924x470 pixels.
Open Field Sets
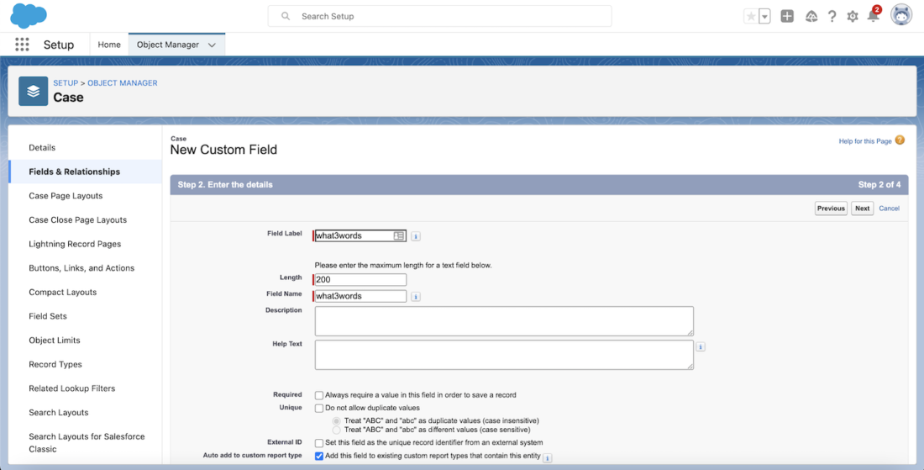click(x=48, y=316)
